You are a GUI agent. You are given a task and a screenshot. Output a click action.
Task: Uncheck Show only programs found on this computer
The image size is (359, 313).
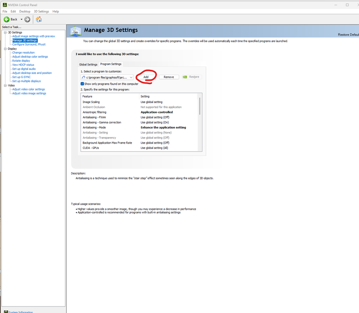pyautogui.click(x=82, y=84)
